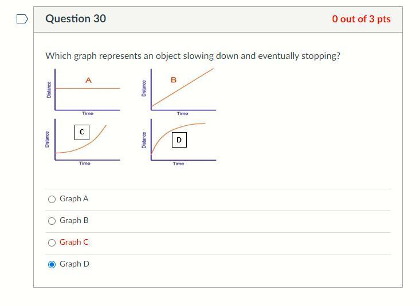The height and width of the screenshot is (306, 420).
Task: Click the flag question bookmark icon
Action: pos(22,19)
